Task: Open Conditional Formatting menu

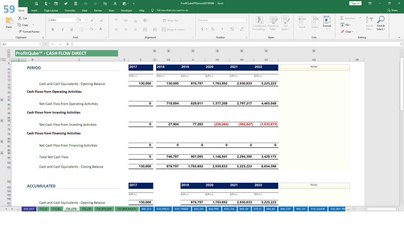Action: coord(259,24)
